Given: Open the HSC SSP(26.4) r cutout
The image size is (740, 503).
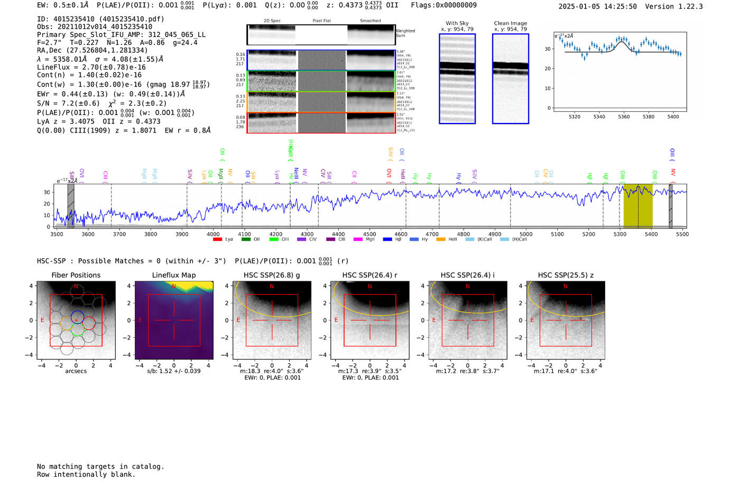Looking at the screenshot, I should coord(369,320).
